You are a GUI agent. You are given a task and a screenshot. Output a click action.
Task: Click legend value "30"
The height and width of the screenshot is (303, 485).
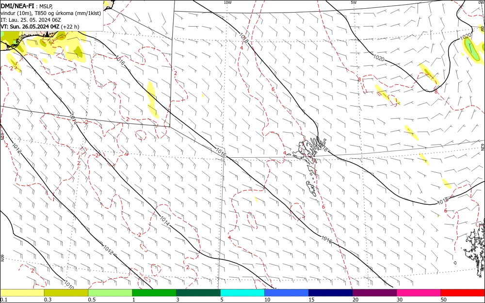coord(400,300)
